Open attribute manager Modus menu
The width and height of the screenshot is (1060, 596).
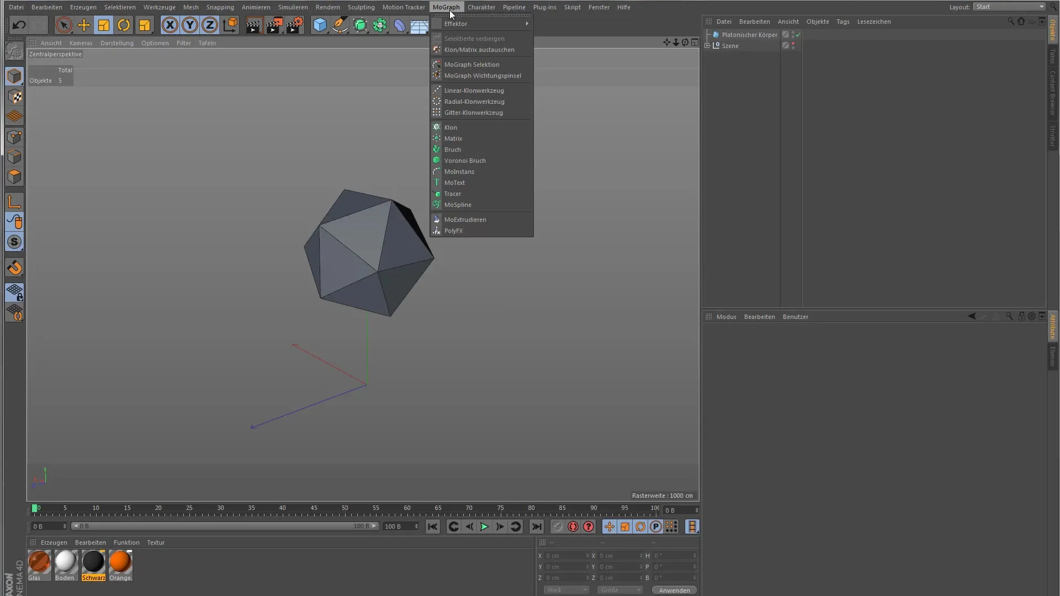[726, 317]
